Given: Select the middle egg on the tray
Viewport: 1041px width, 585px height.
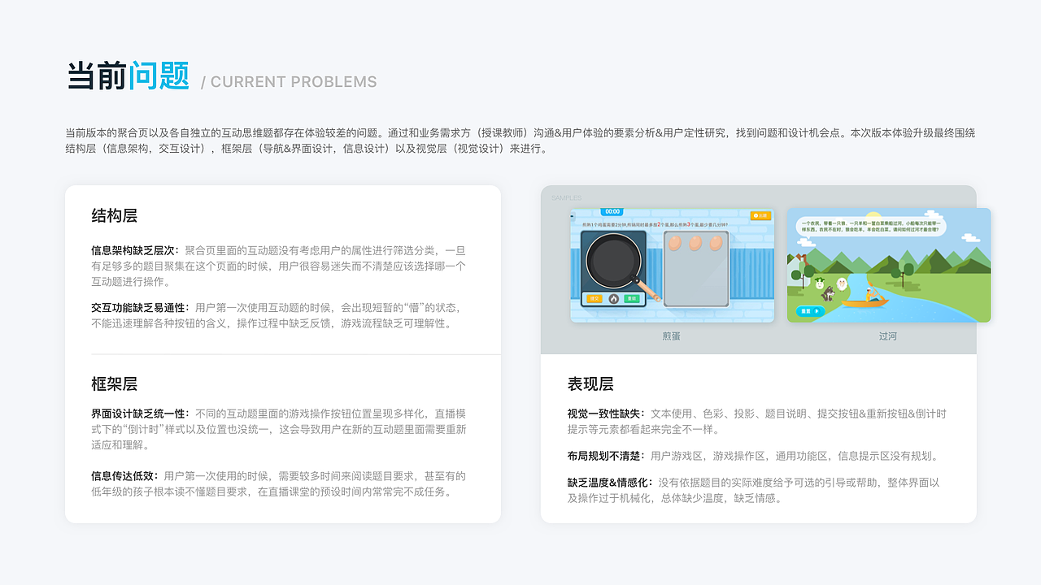Looking at the screenshot, I should (695, 243).
